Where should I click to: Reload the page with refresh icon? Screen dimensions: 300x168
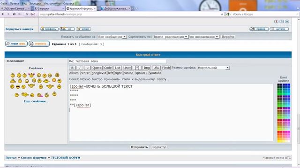[x=14, y=14]
